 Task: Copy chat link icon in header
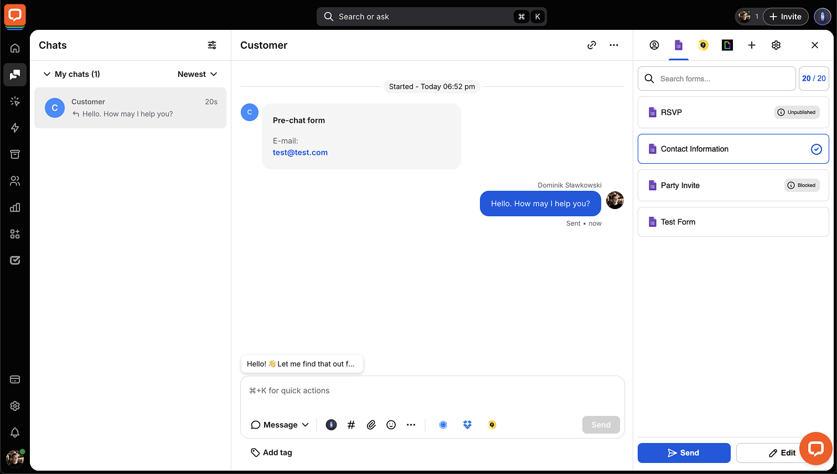tap(592, 45)
